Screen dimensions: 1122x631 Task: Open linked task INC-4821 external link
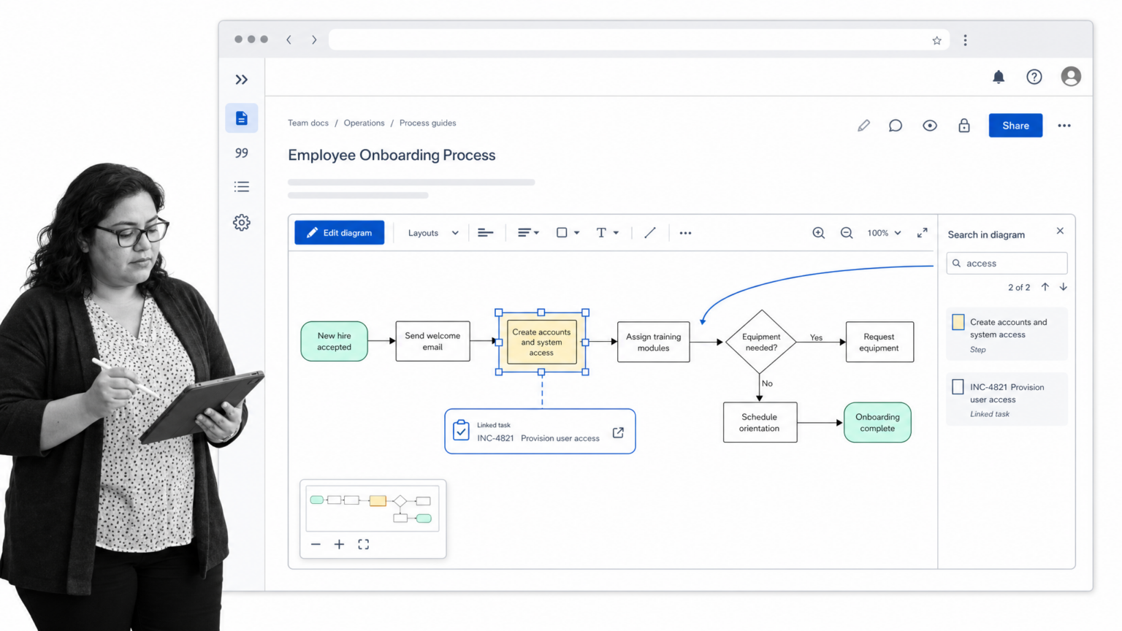point(618,432)
